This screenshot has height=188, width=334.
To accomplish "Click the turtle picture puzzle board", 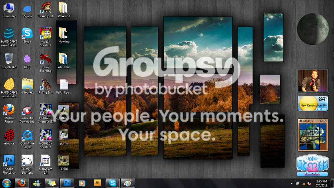I will point(313,137).
